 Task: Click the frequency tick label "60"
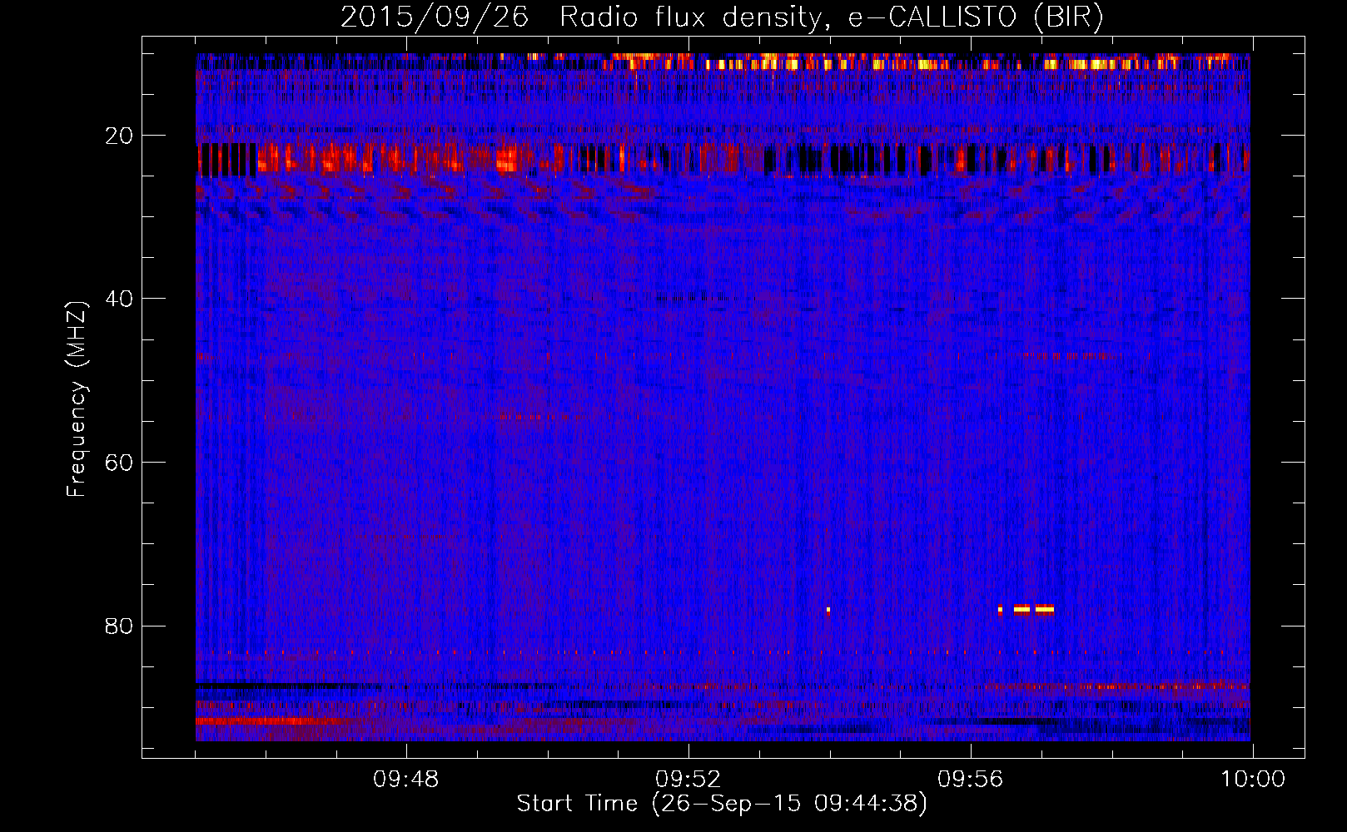tap(120, 463)
